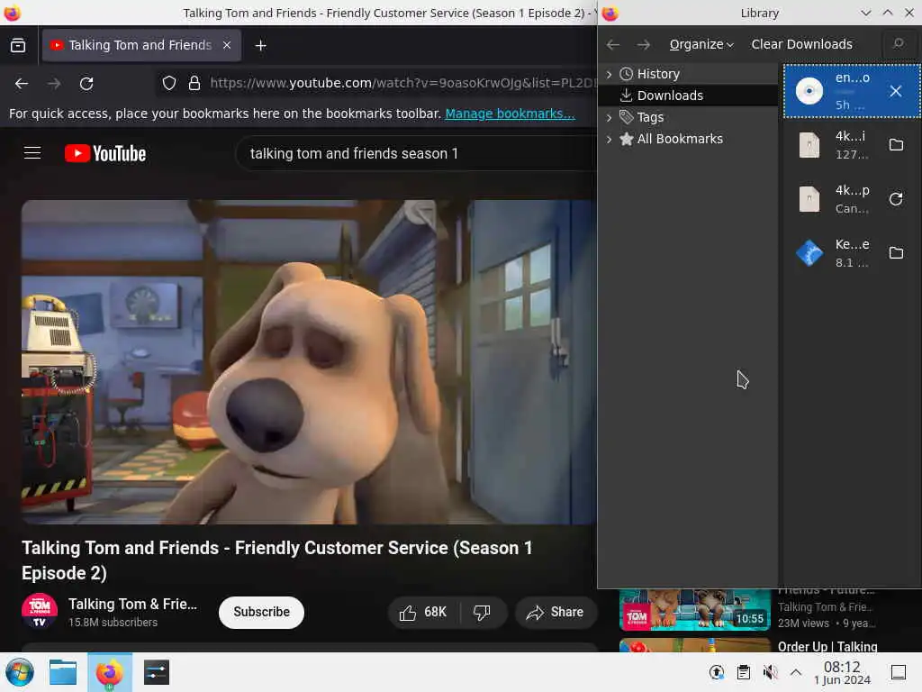Open tracking protection shield icon
The image size is (922, 692).
pos(169,83)
